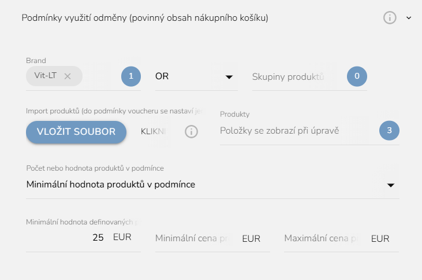This screenshot has height=280, width=422.
Task: Click the empty Brand field beside Vit-LT
Action: pos(101,76)
